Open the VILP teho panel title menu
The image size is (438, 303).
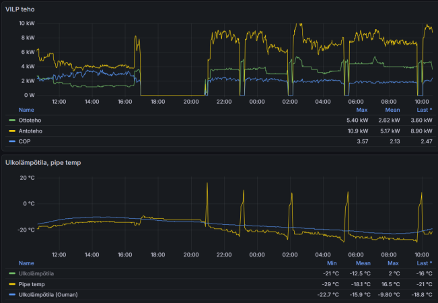(20, 9)
